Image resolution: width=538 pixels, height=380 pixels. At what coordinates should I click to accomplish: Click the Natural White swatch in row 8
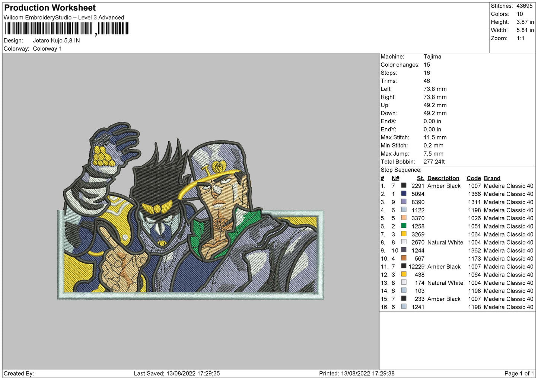(x=404, y=242)
